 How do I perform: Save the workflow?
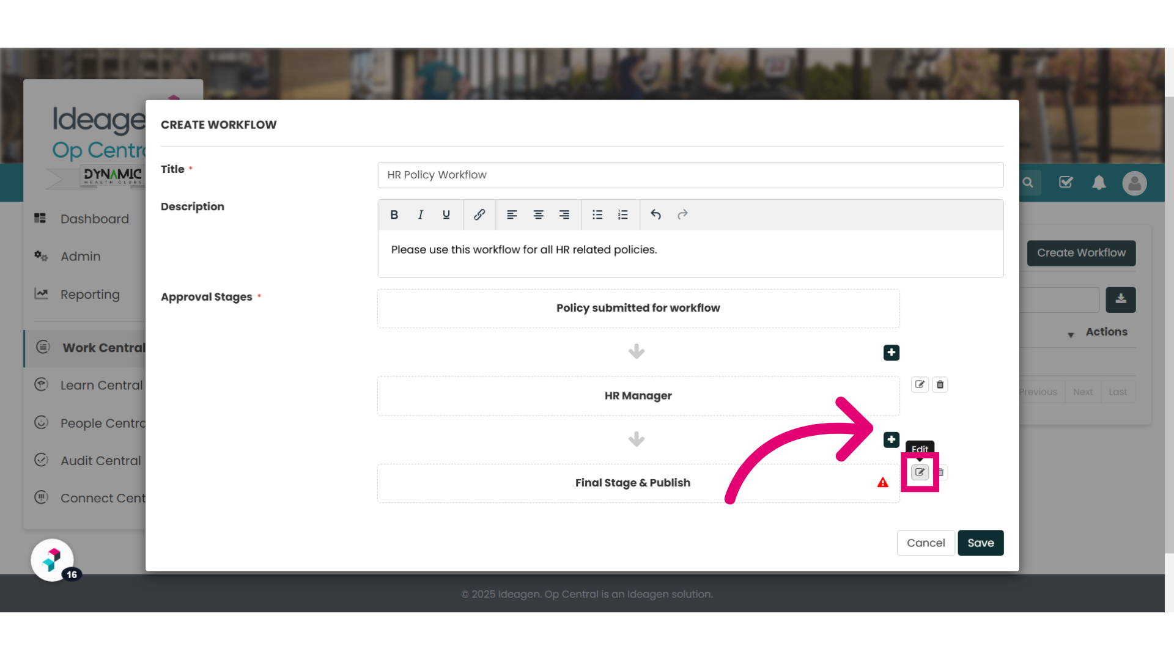click(x=981, y=543)
